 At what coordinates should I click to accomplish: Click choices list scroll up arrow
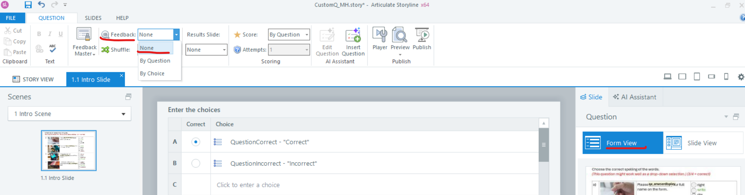(x=543, y=123)
